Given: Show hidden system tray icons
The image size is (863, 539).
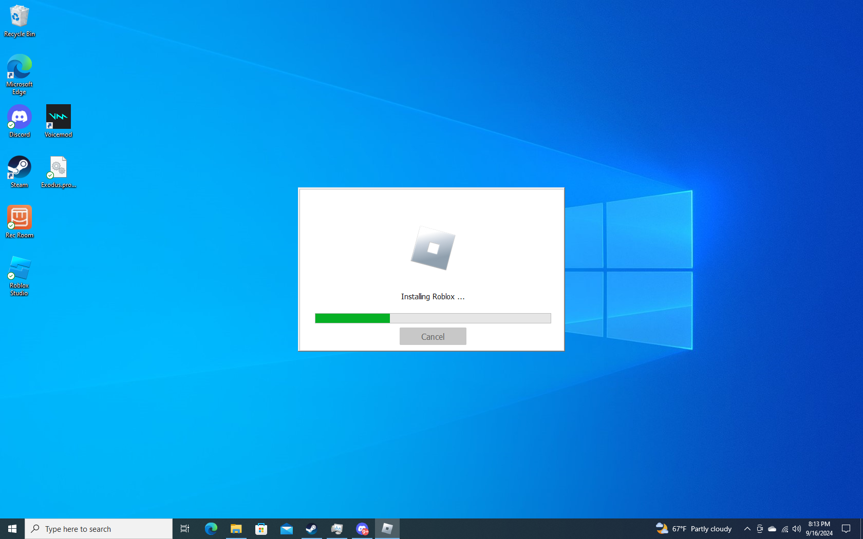Looking at the screenshot, I should click(x=747, y=529).
